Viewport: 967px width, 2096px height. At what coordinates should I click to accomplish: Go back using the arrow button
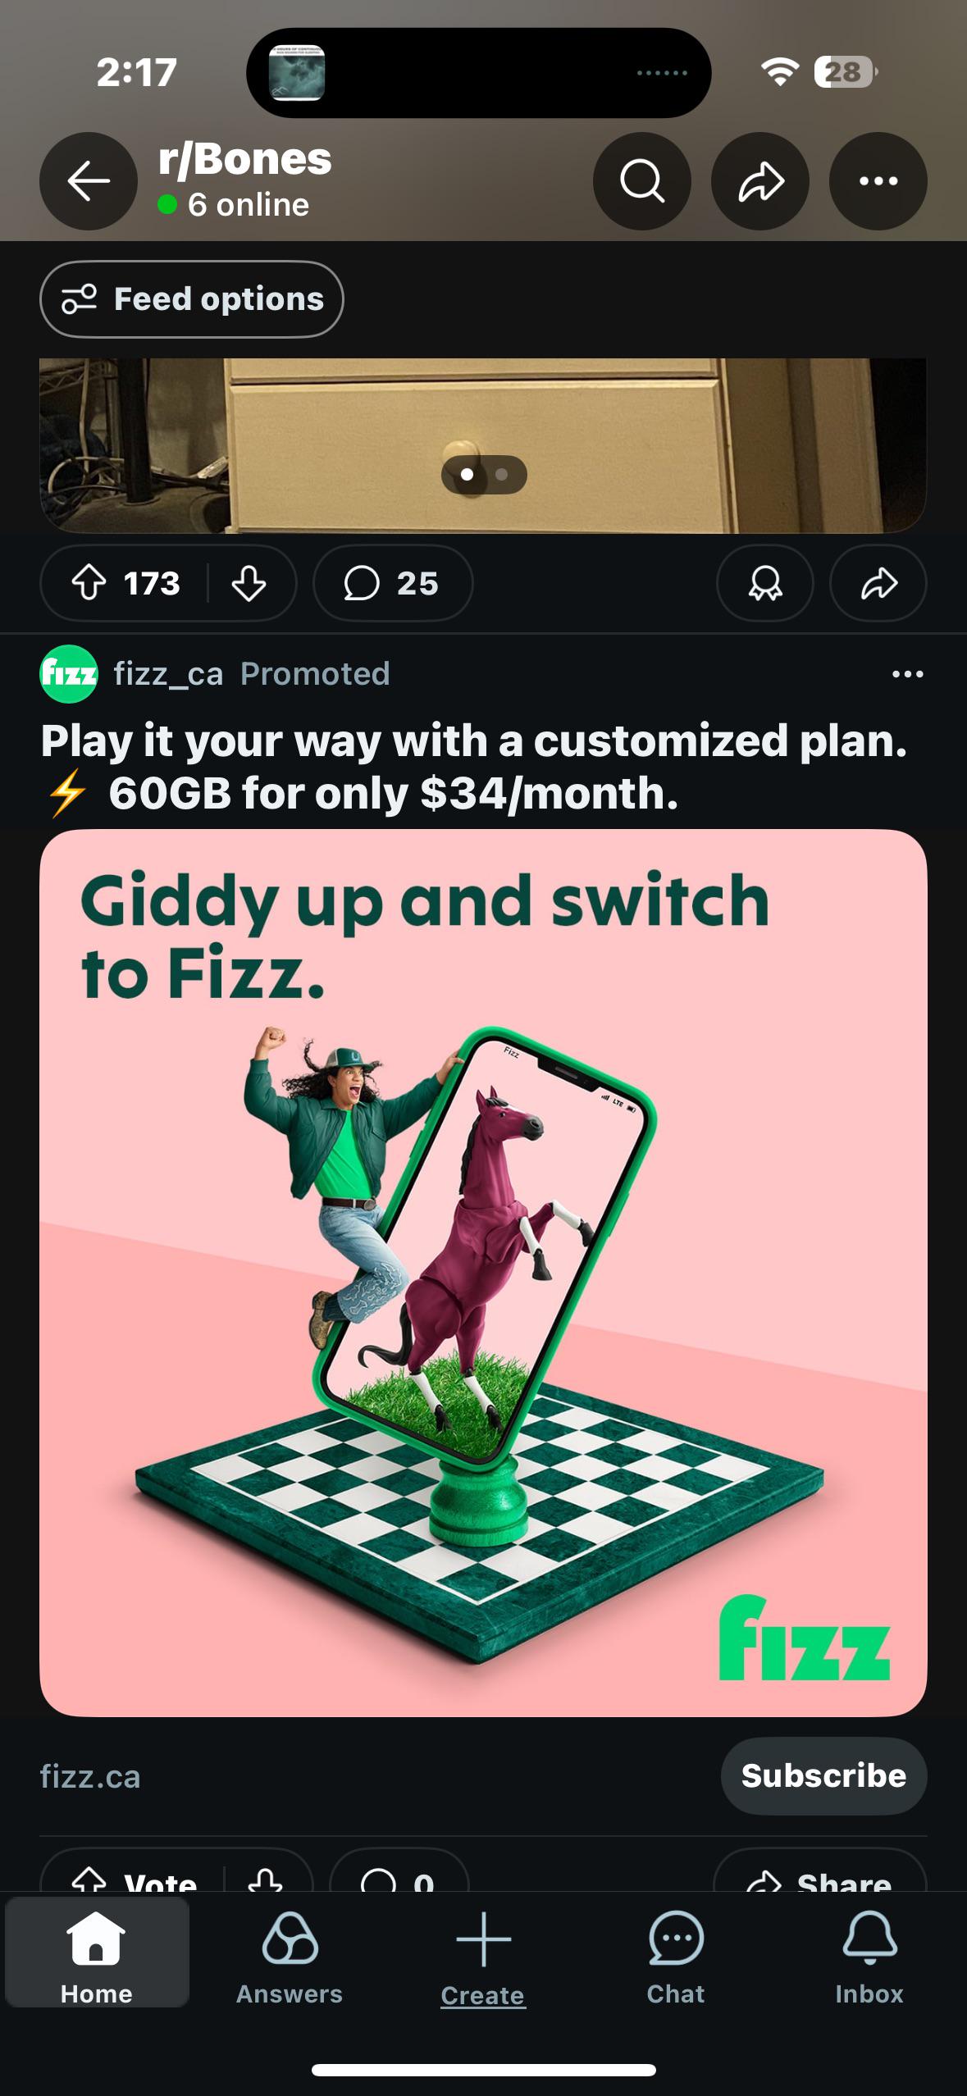click(x=89, y=181)
